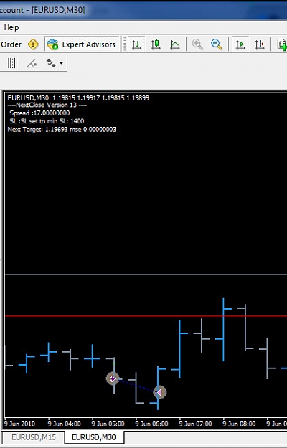Click the yellow warning diamond icon
Image resolution: width=287 pixels, height=448 pixels.
pyautogui.click(x=33, y=44)
